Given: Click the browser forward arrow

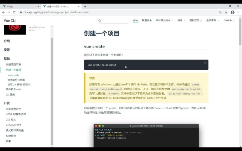Looking at the screenshot, I should [x=9, y=12].
